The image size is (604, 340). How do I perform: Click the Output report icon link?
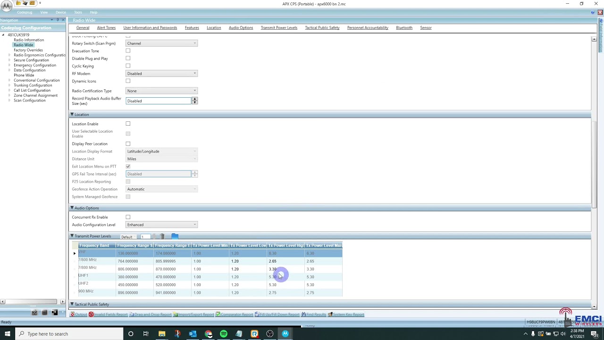pos(78,314)
